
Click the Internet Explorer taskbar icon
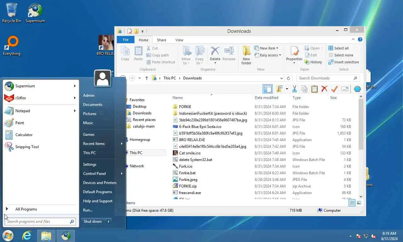coord(27,236)
